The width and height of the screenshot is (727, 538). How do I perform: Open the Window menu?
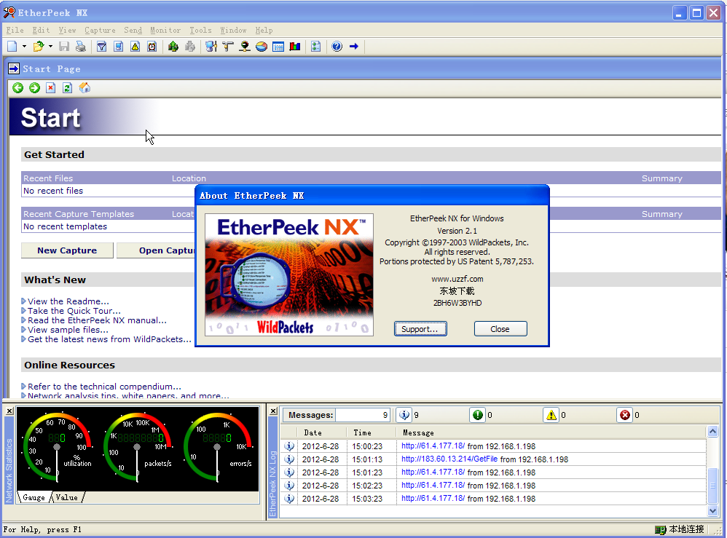[233, 30]
